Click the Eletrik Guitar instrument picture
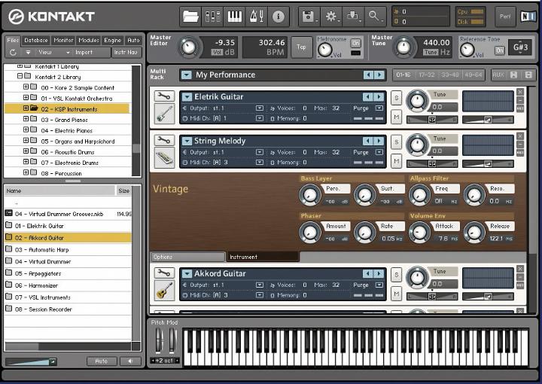 point(164,114)
